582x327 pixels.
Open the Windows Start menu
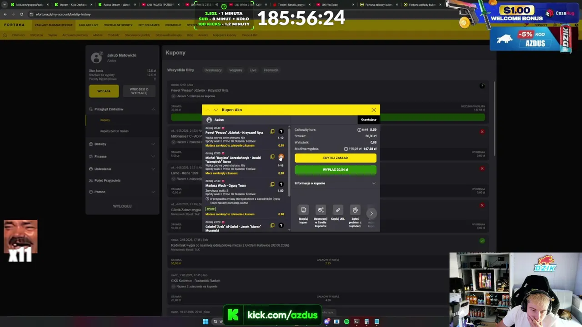[206, 322]
